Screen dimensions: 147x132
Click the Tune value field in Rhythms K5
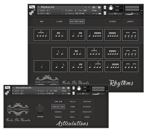click(119, 10)
